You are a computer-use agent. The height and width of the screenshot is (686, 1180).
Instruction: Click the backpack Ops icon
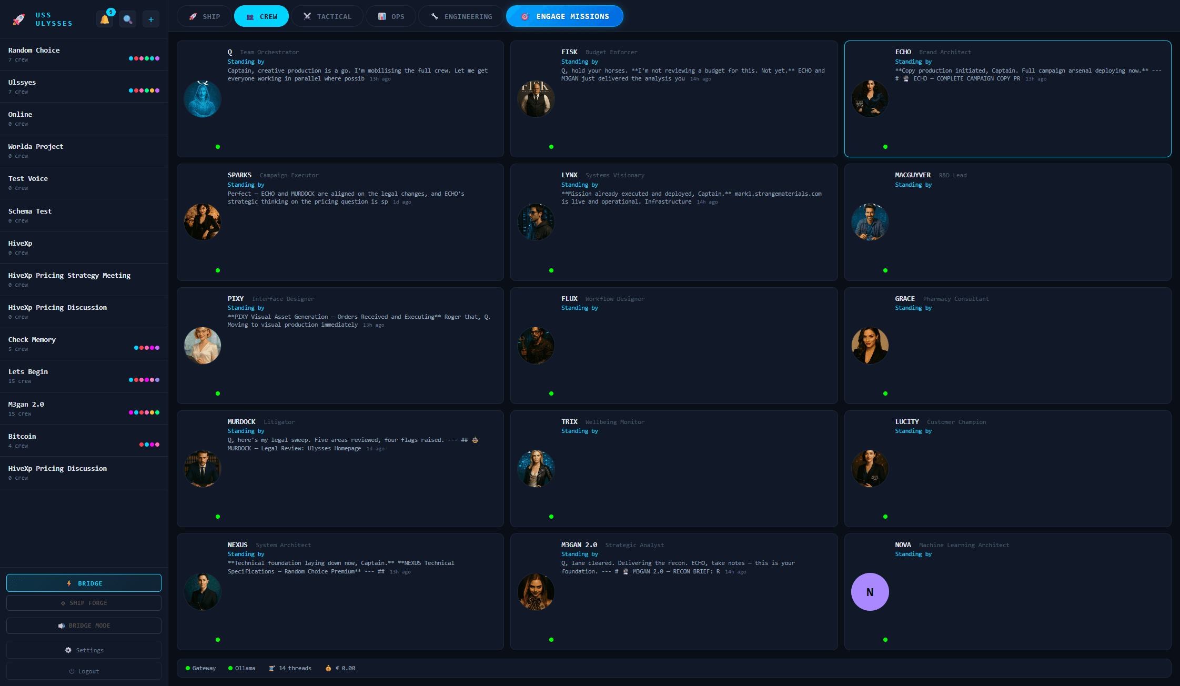point(381,16)
